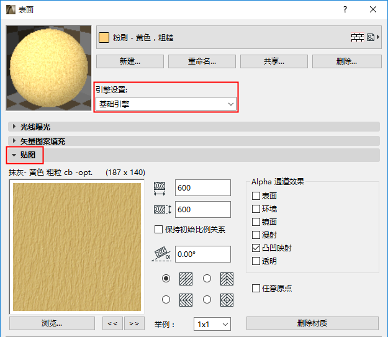Check the 透明 alpha channel option

256,261
